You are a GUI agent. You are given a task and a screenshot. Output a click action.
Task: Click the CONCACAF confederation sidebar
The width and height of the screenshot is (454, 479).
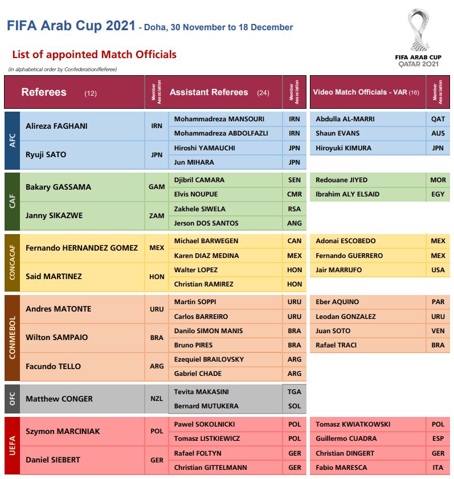coord(12,263)
